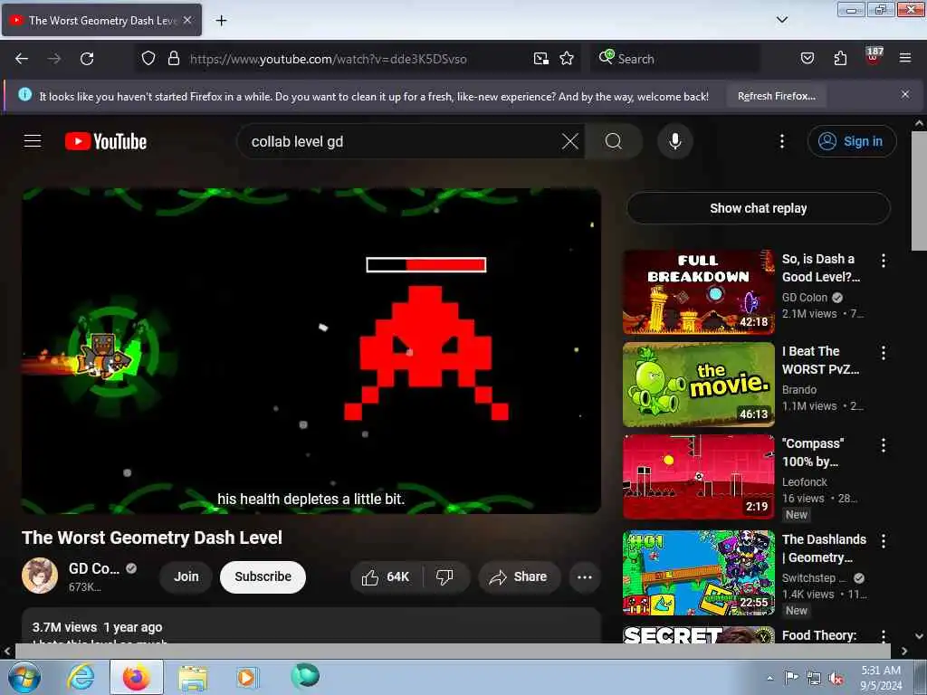Open 'The Dashlands | Geometry' video title
The image size is (927, 695).
pyautogui.click(x=824, y=547)
